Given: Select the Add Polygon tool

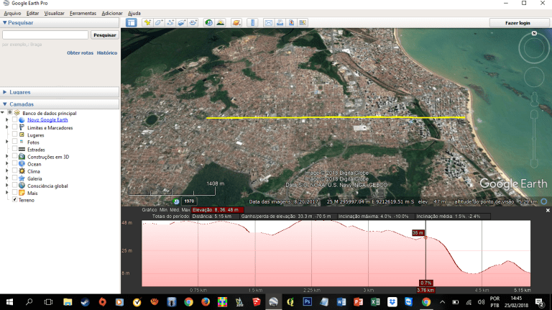Looking at the screenshot, I should 159,22.
